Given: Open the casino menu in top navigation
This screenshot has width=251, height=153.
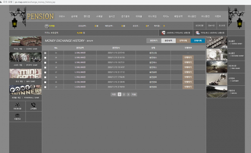Looking at the screenshot, I should (x=166, y=16).
